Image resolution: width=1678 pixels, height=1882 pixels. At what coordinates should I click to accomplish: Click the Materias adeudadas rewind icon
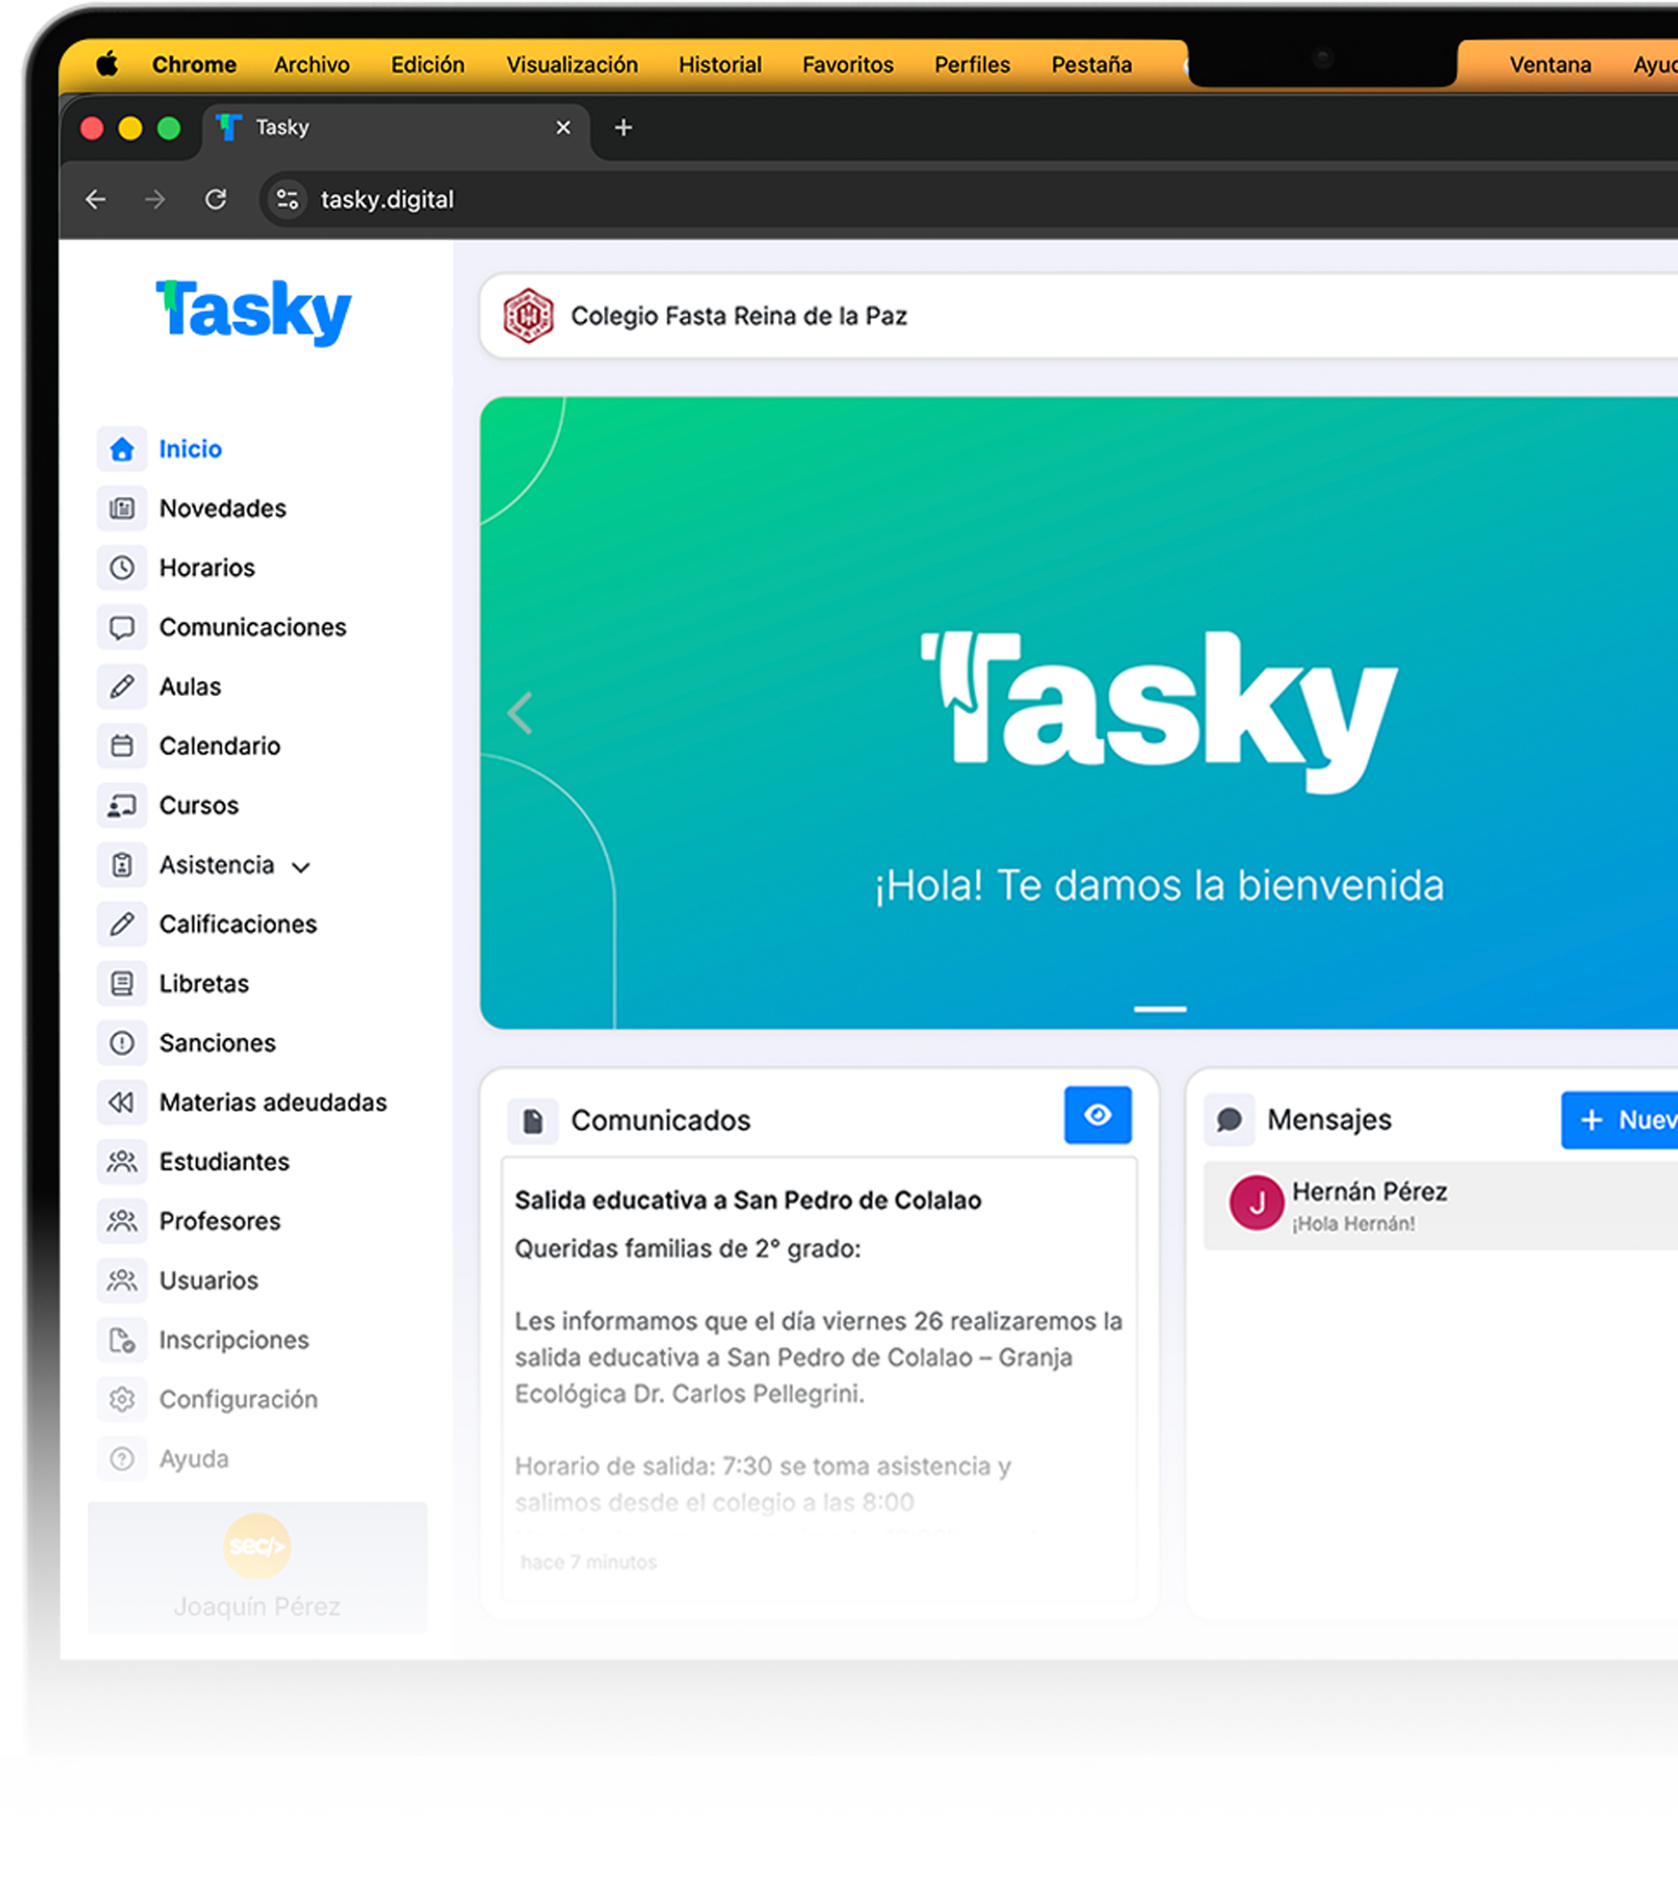pos(123,1102)
